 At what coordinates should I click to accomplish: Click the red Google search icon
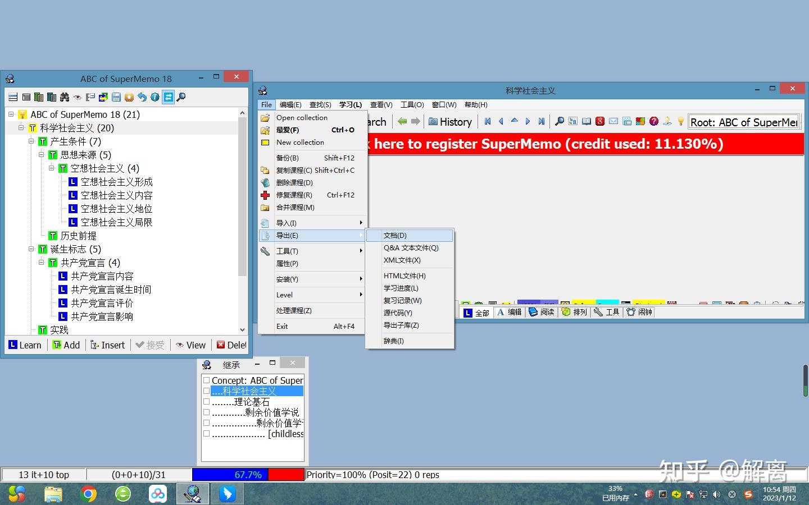tap(600, 121)
